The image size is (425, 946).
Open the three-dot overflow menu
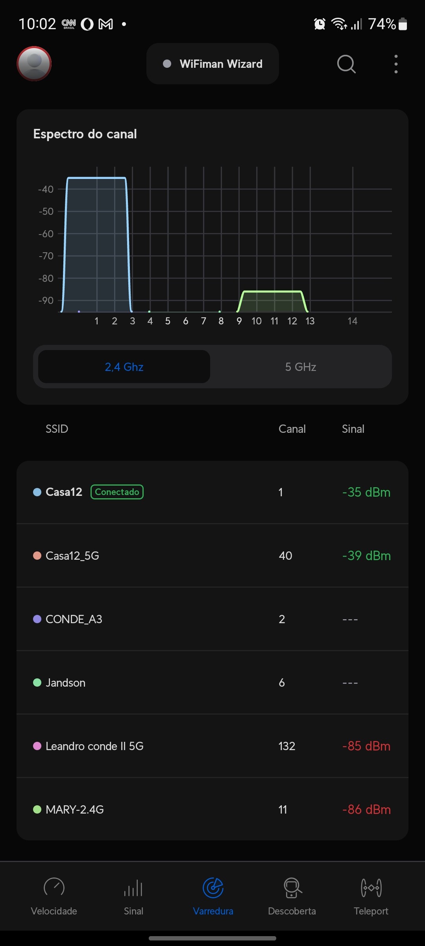[396, 64]
